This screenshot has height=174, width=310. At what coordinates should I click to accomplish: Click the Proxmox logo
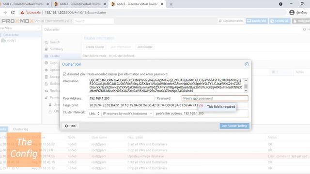tap(17, 21)
